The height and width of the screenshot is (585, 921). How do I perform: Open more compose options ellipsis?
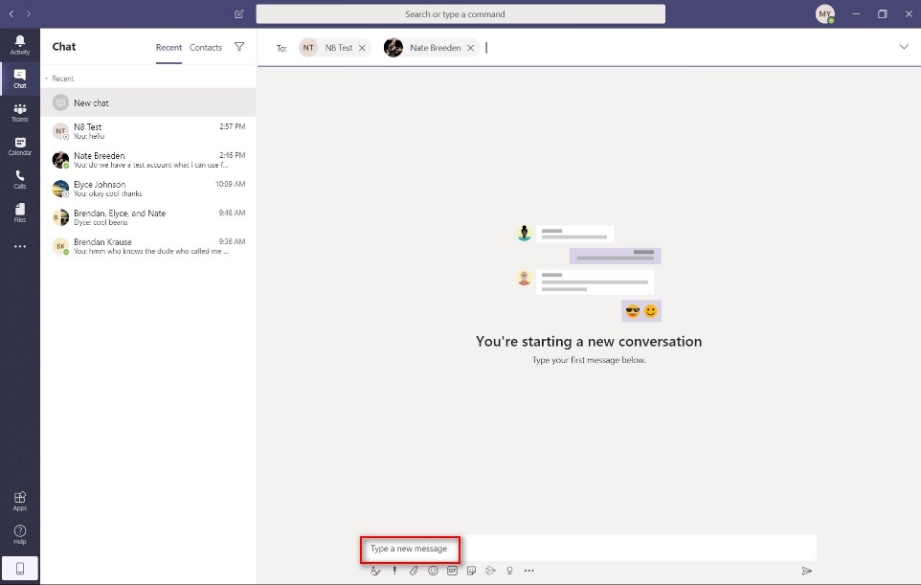529,571
